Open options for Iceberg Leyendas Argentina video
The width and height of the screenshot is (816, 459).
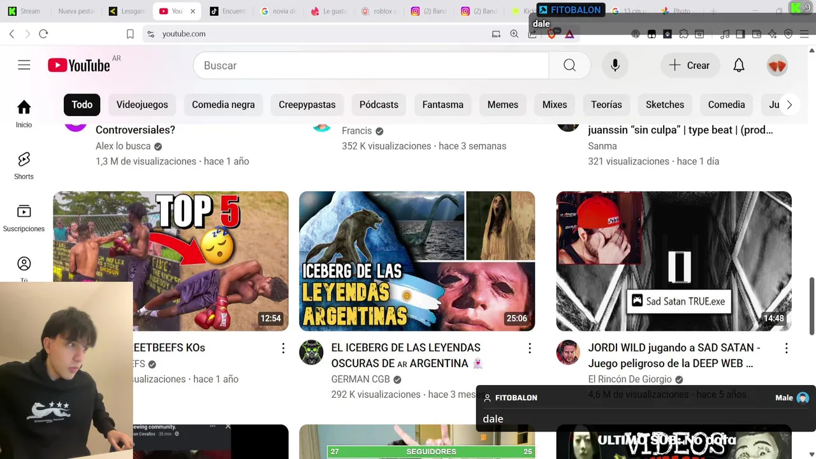tap(529, 348)
